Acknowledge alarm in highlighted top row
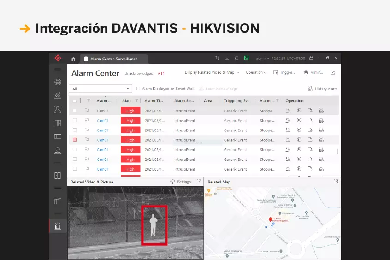This screenshot has width=390, height=260. point(288,111)
